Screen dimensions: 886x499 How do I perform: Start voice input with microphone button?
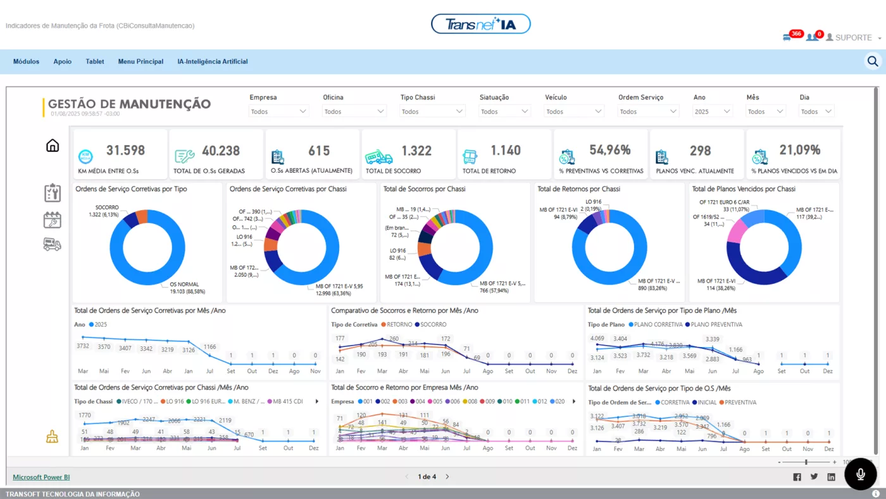click(x=861, y=474)
